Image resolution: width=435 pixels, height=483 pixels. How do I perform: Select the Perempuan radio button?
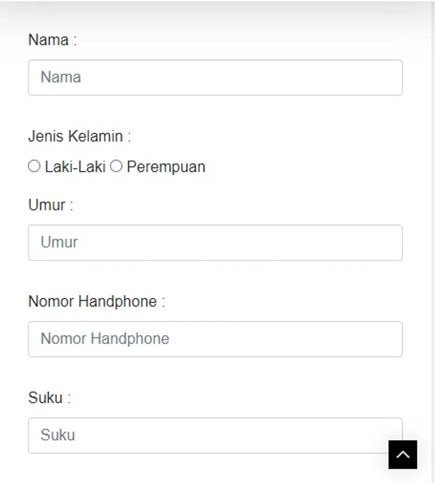pyautogui.click(x=116, y=166)
